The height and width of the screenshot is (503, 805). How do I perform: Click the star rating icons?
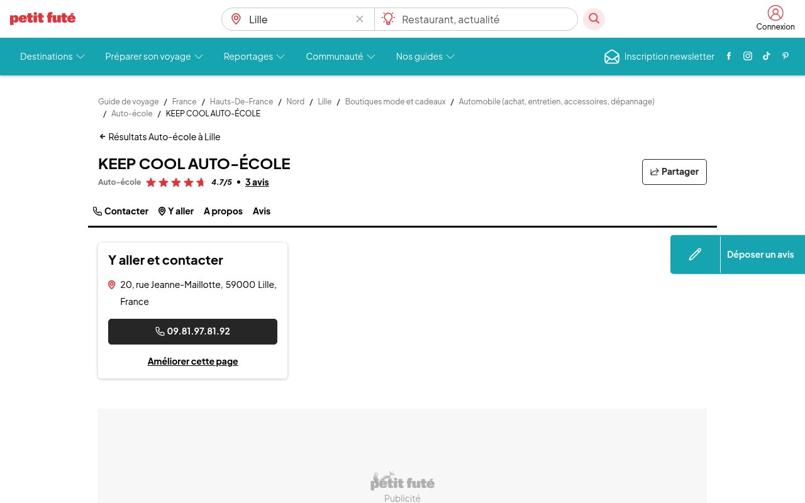point(176,182)
